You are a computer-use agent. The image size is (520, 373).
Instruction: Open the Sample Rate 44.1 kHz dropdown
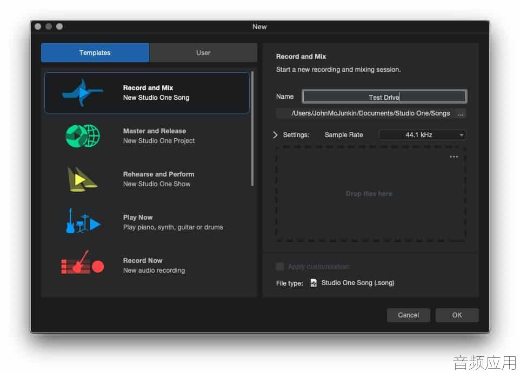[422, 135]
